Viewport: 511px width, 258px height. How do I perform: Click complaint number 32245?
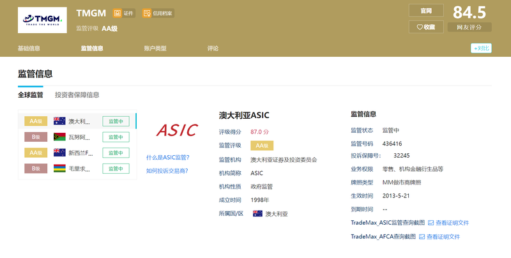[x=402, y=155]
